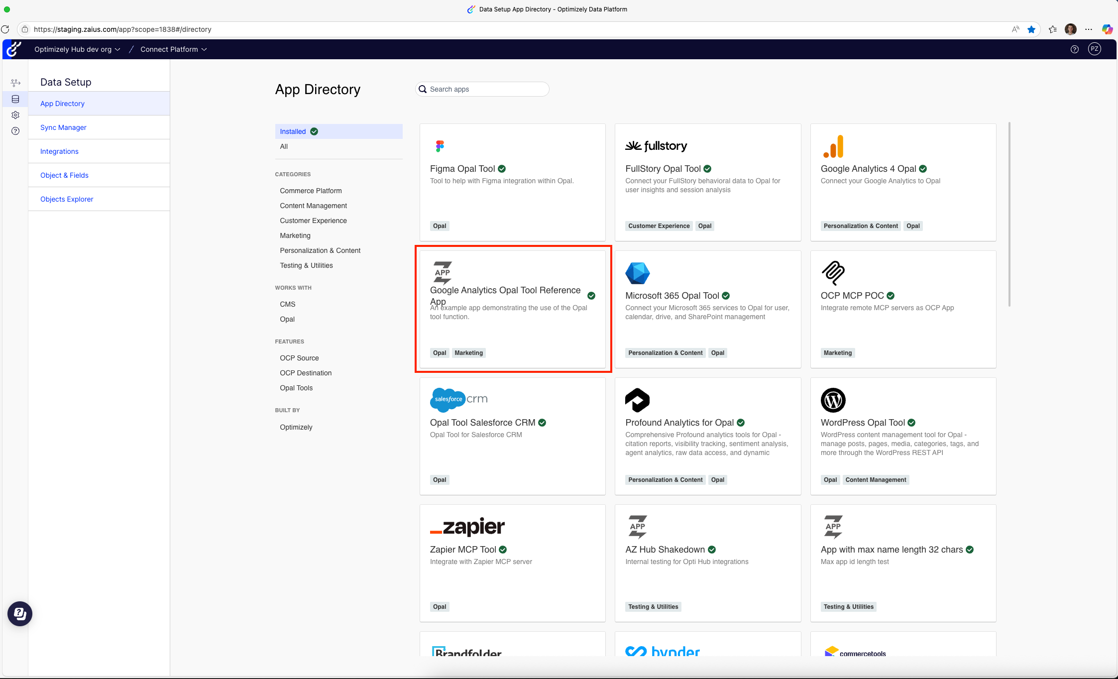Select the All apps filter

[x=284, y=146]
